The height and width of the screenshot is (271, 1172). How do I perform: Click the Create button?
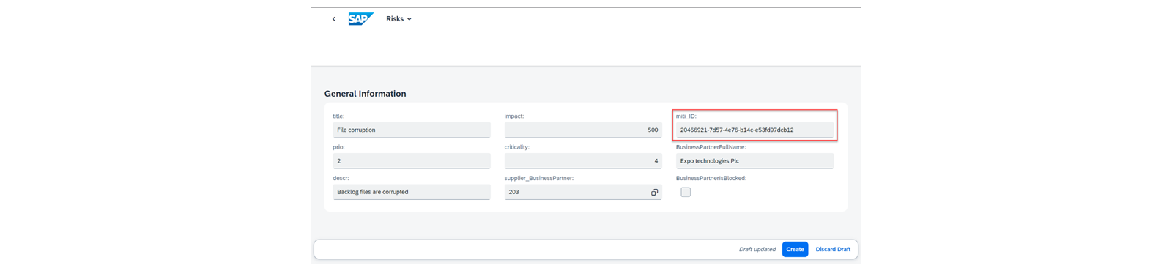(x=795, y=250)
